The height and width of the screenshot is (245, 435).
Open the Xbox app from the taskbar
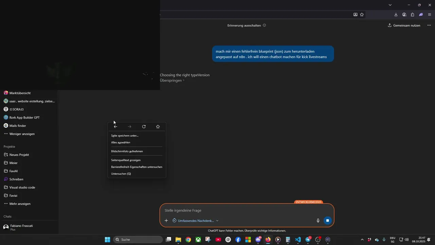(198, 240)
